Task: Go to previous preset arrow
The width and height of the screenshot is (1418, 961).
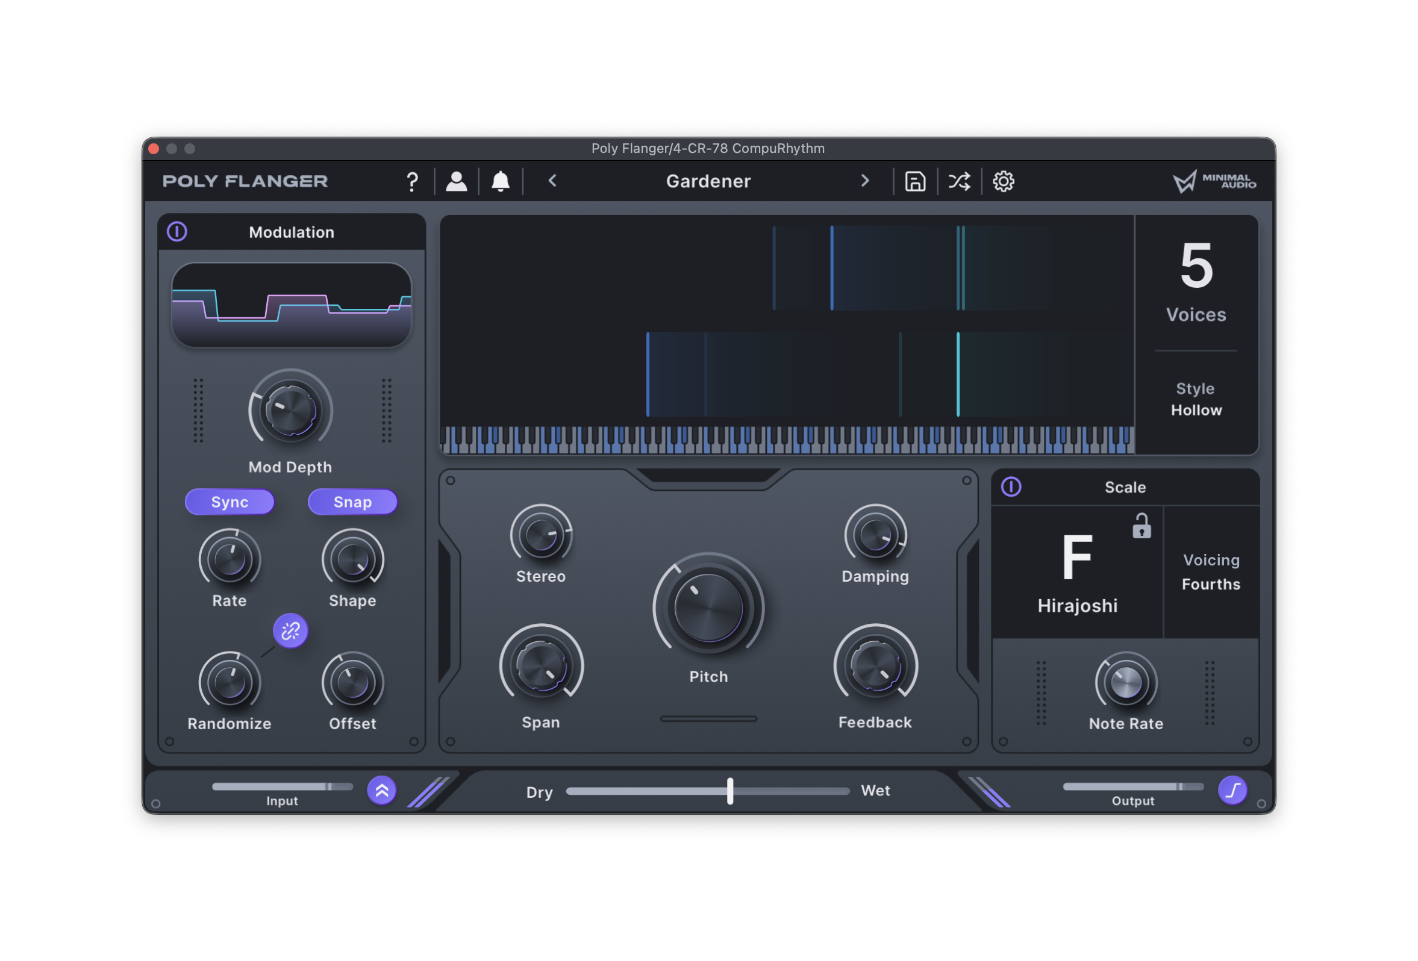Action: point(553,181)
